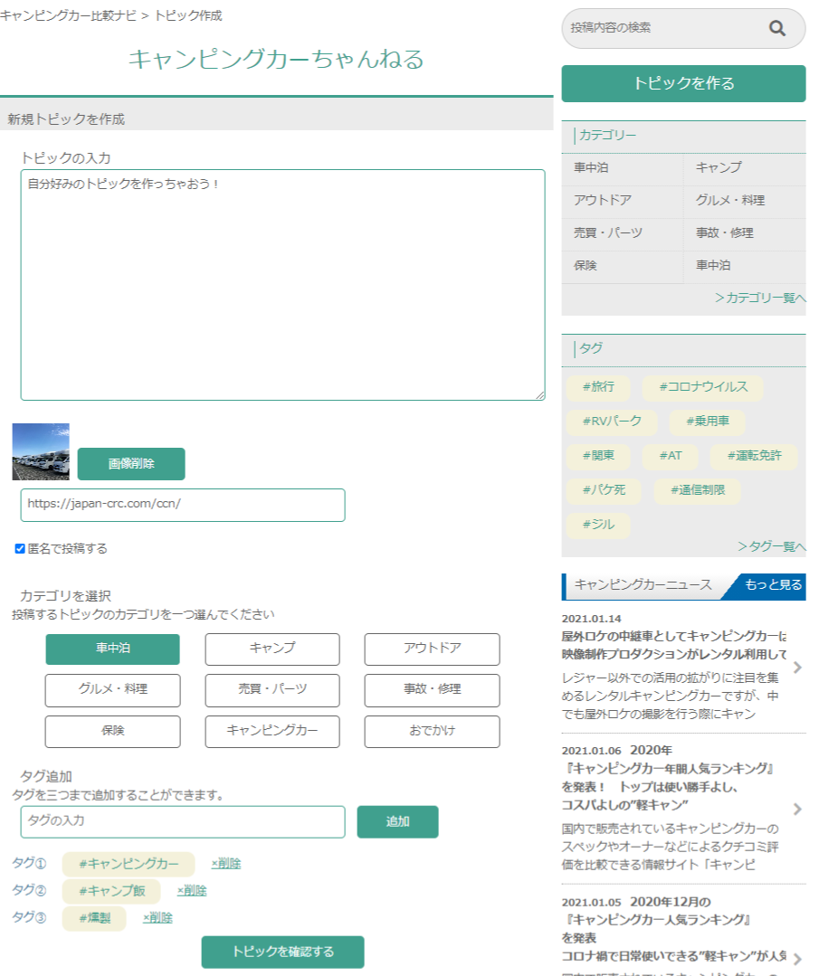
Task: Open もっと見る for camping car news
Action: (x=773, y=585)
